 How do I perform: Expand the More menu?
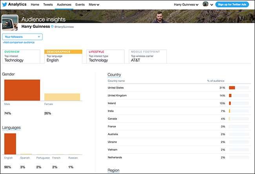(94, 5)
